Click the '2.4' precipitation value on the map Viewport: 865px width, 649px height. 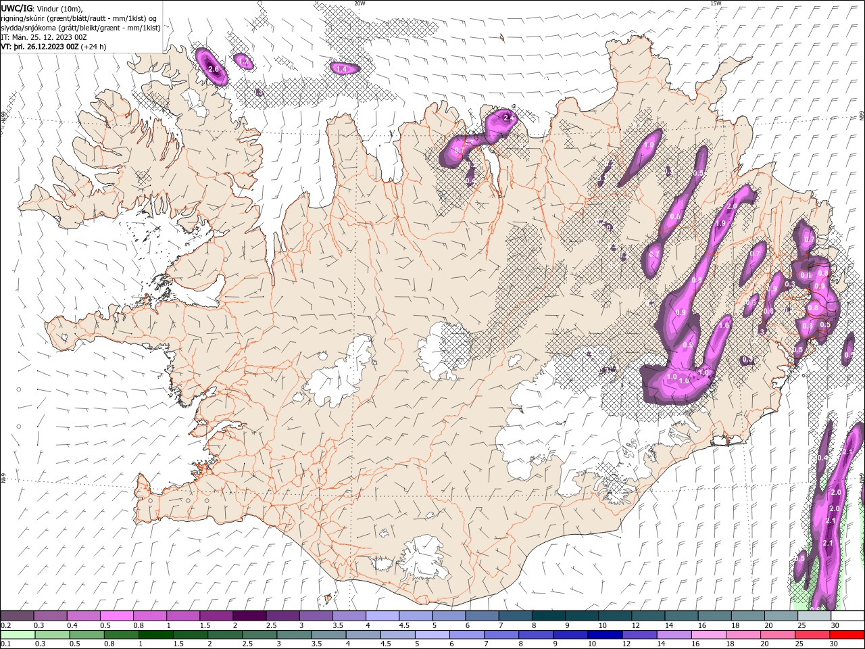pyautogui.click(x=509, y=118)
